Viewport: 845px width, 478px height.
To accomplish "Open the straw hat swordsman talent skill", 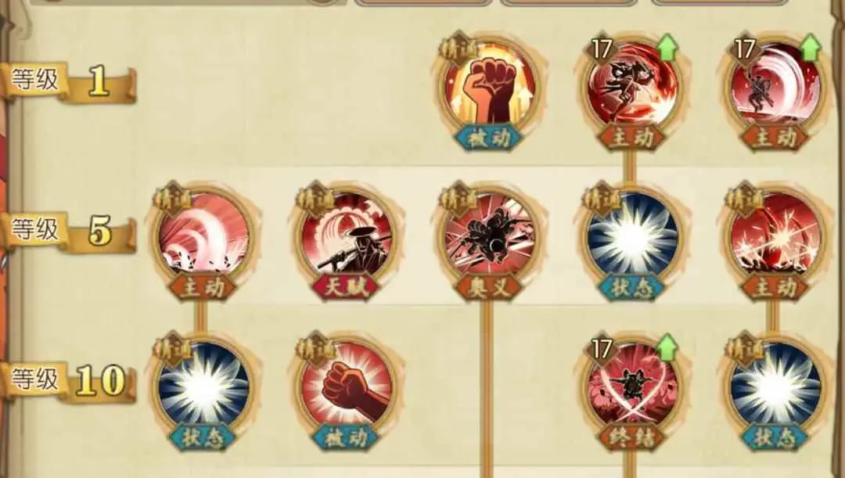I will [x=347, y=238].
